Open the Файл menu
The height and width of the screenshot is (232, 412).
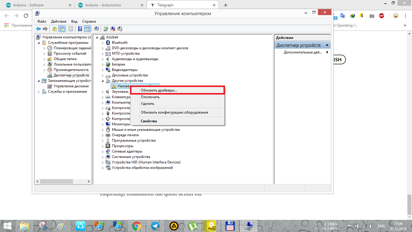(x=42, y=21)
